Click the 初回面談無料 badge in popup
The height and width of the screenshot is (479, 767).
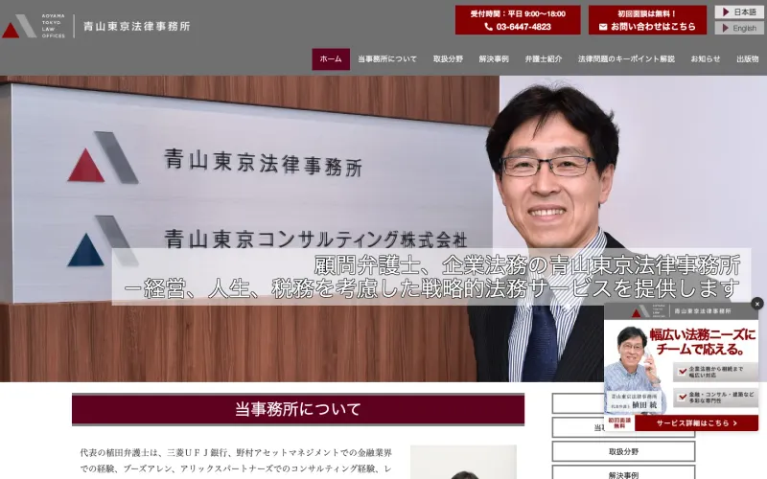pos(619,423)
